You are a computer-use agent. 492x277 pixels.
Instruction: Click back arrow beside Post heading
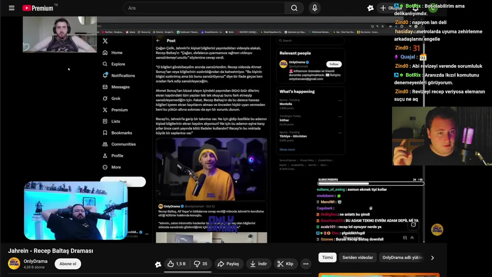click(158, 40)
